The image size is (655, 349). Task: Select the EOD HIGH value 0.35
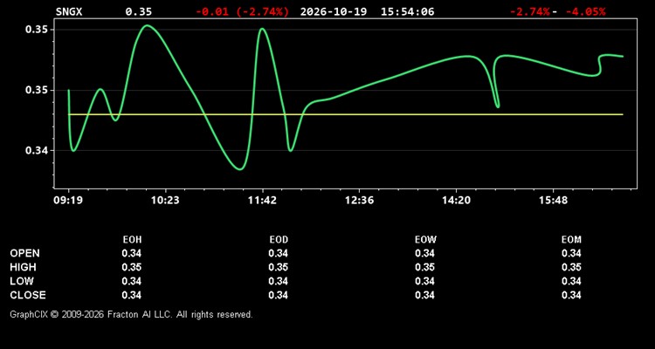click(279, 267)
